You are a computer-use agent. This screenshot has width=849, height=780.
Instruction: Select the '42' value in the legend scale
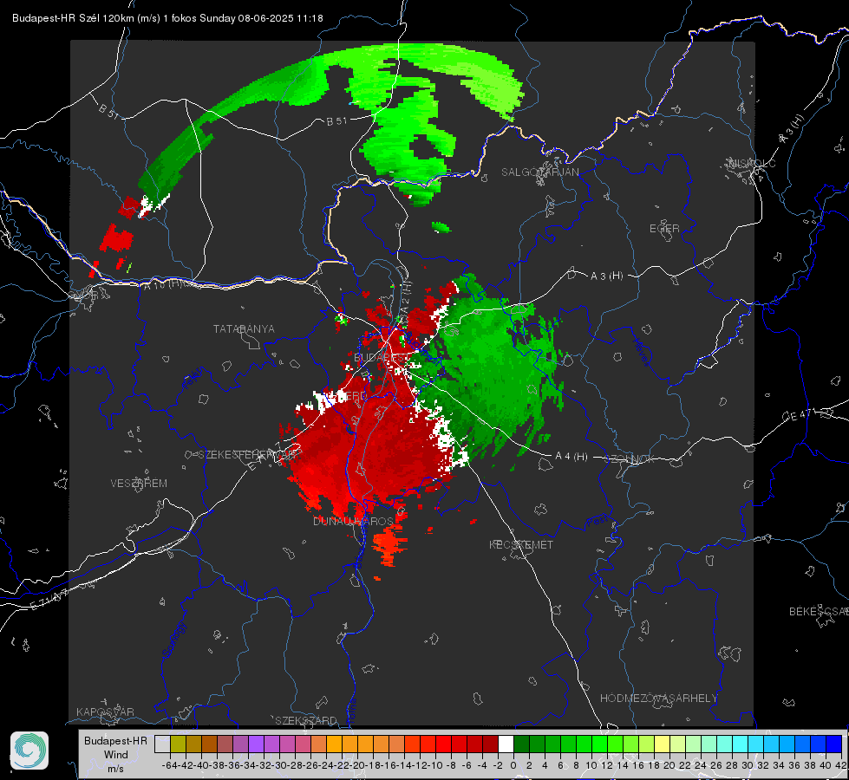841,765
